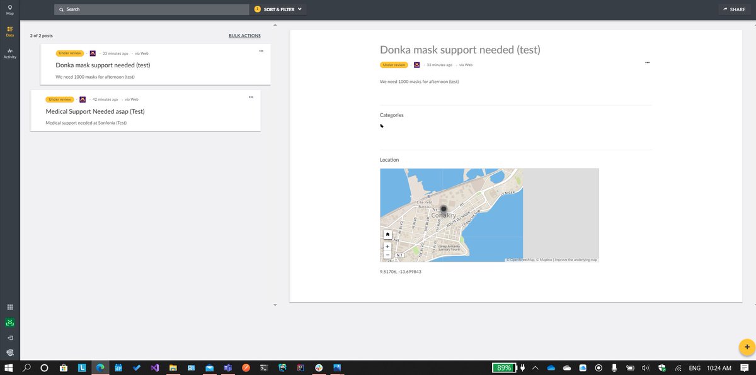Image resolution: width=756 pixels, height=375 pixels.
Task: Click the '2 of 2 posts' count
Action: click(42, 36)
